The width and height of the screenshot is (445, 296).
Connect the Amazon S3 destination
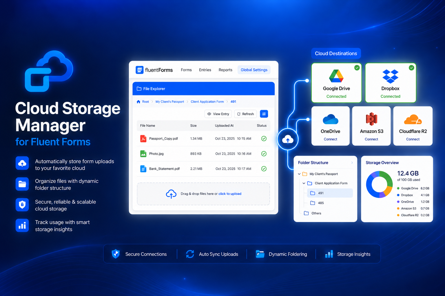point(371,139)
